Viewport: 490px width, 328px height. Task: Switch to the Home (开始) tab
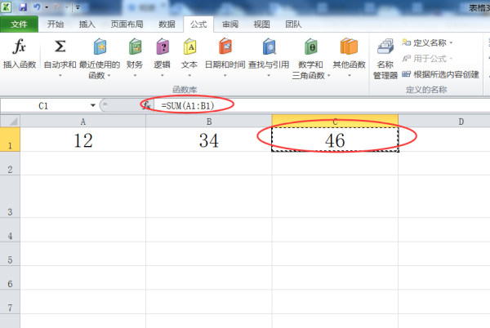[x=56, y=24]
